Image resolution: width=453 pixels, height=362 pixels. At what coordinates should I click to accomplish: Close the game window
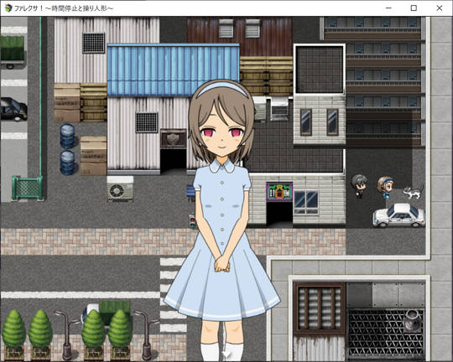tap(439, 8)
